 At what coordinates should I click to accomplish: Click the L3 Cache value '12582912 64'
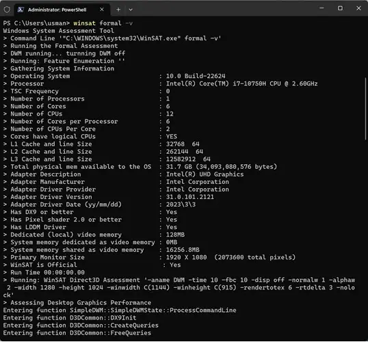188,159
